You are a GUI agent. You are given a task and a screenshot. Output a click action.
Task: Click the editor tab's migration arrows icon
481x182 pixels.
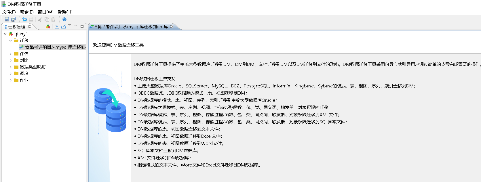point(92,26)
